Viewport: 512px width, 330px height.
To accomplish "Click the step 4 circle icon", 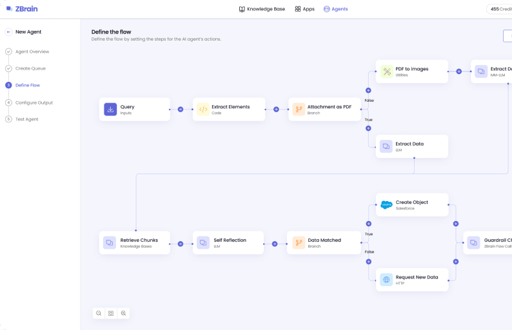I will pos(8,102).
